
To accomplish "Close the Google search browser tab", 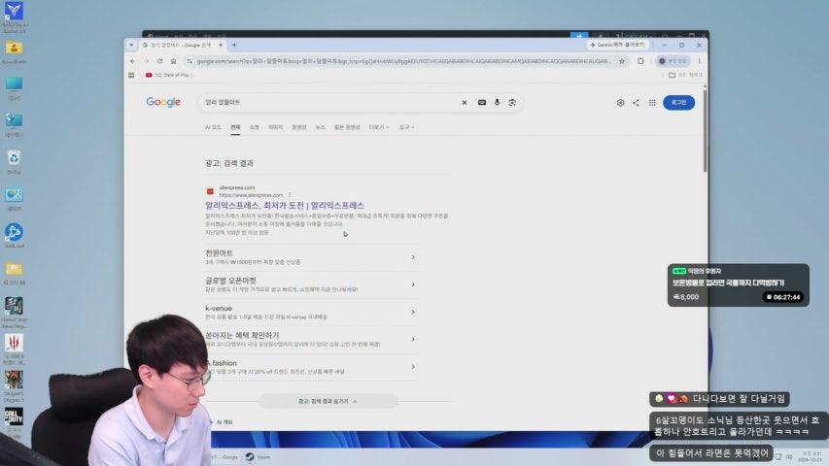I will 221,45.
